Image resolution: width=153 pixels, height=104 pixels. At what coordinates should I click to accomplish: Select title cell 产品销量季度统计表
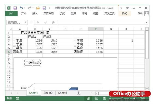[35, 33]
